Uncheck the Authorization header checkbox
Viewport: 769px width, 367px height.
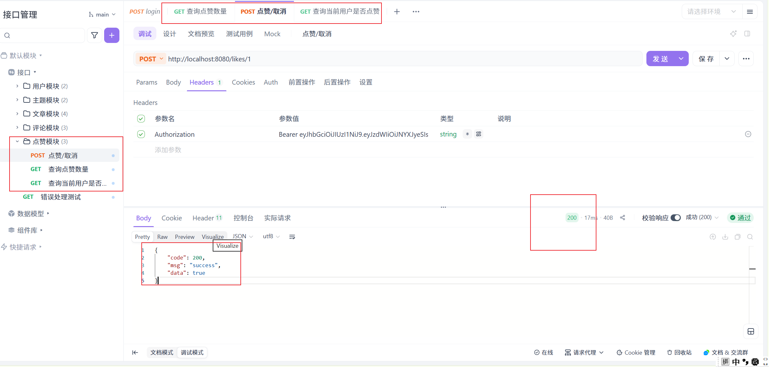click(x=141, y=134)
